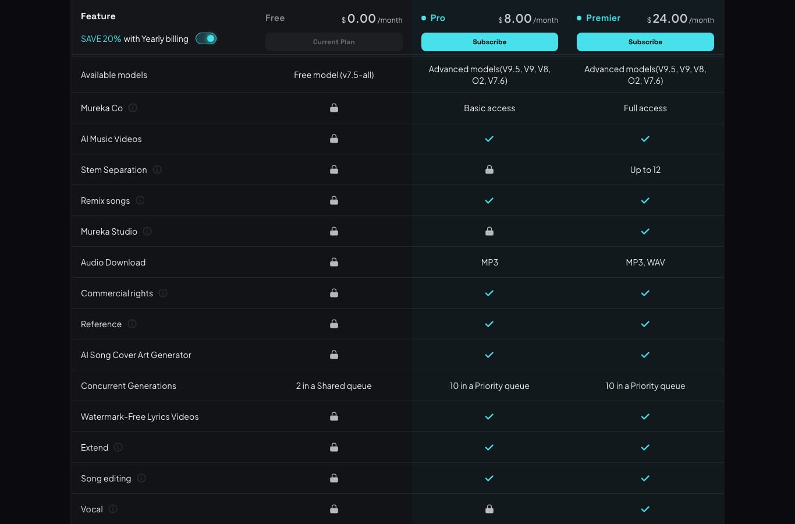Click the Premier checkmark for Vocal

click(x=645, y=509)
